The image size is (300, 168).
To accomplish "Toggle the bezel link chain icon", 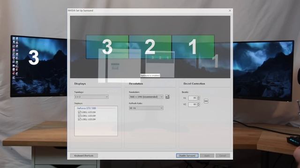I will point(206,101).
